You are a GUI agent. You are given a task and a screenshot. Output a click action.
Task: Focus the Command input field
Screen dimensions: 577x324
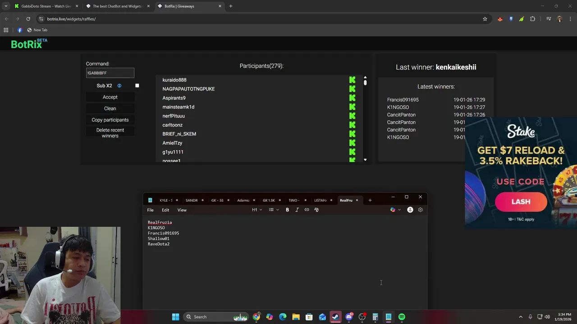(110, 73)
